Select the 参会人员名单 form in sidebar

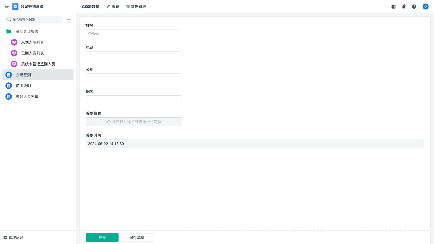tap(27, 97)
